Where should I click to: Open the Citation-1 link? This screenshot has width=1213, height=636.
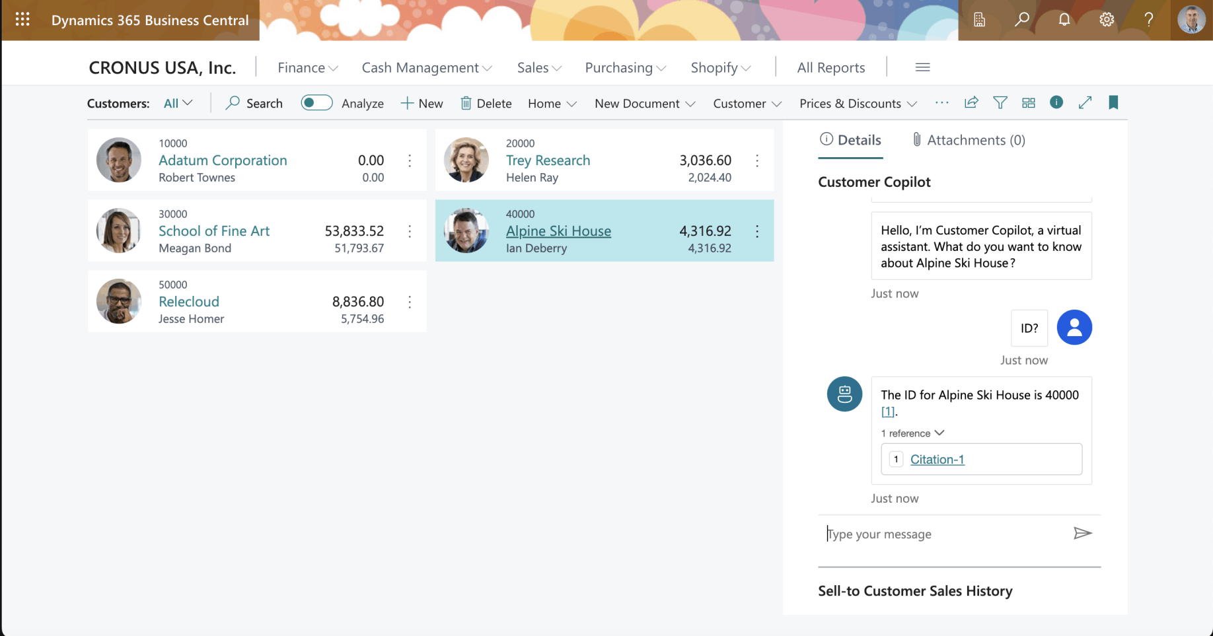pyautogui.click(x=937, y=459)
